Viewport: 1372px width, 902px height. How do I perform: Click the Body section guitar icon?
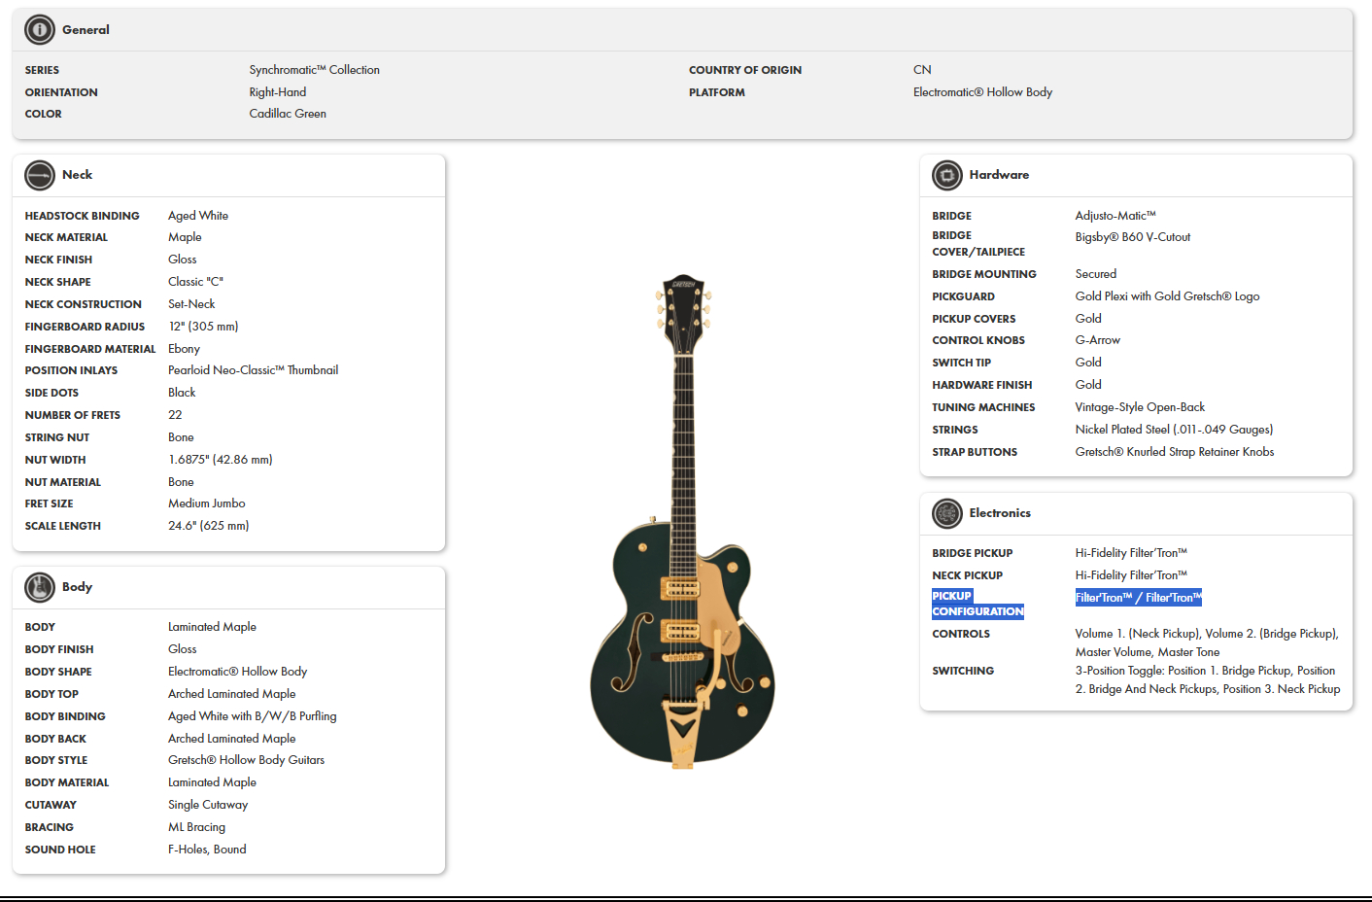coord(40,587)
